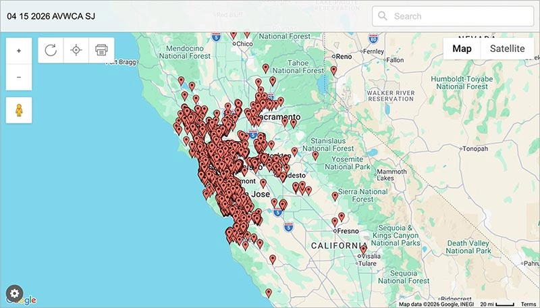Focus the Search input field

pyautogui.click(x=453, y=16)
